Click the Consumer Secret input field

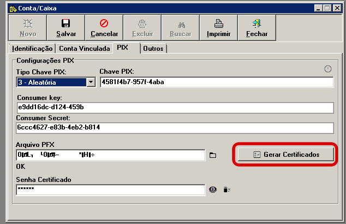pyautogui.click(x=175, y=128)
